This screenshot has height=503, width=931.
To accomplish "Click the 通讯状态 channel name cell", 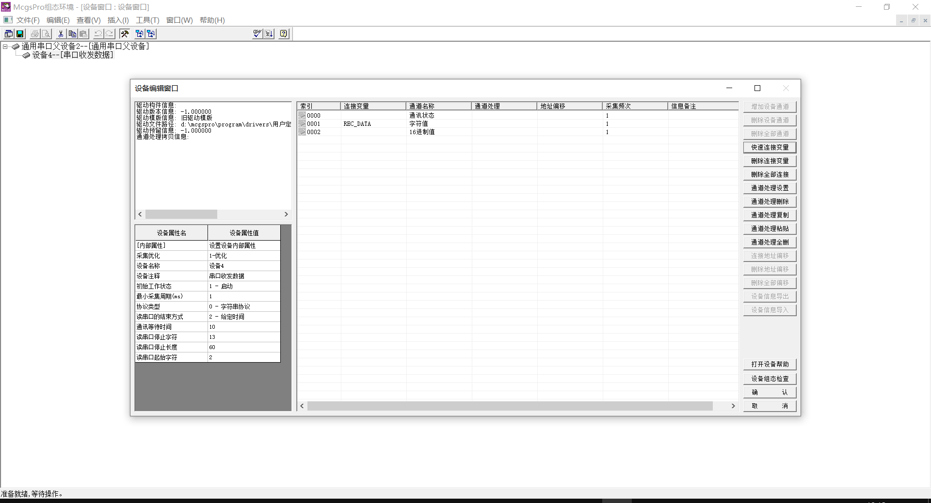I will (439, 115).
